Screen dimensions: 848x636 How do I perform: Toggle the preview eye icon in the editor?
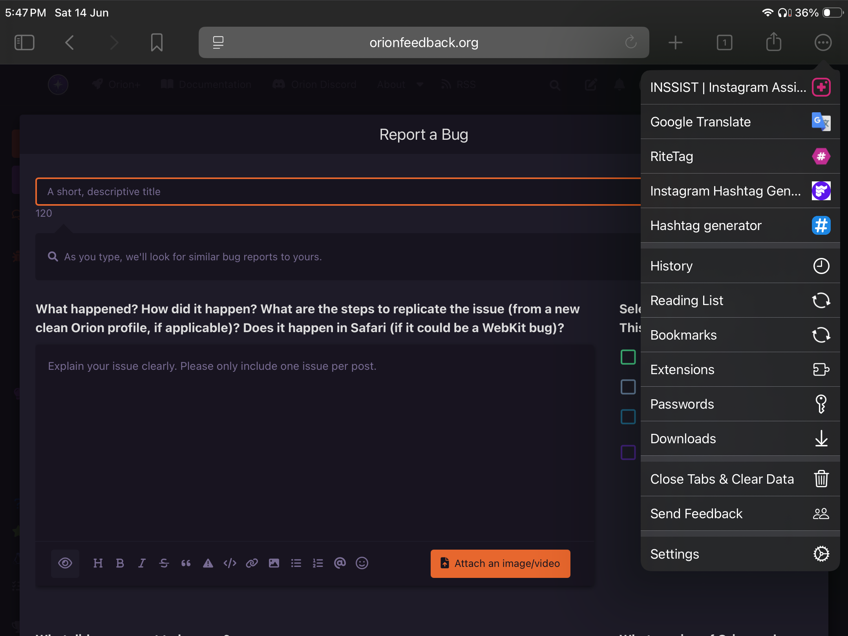click(x=65, y=563)
